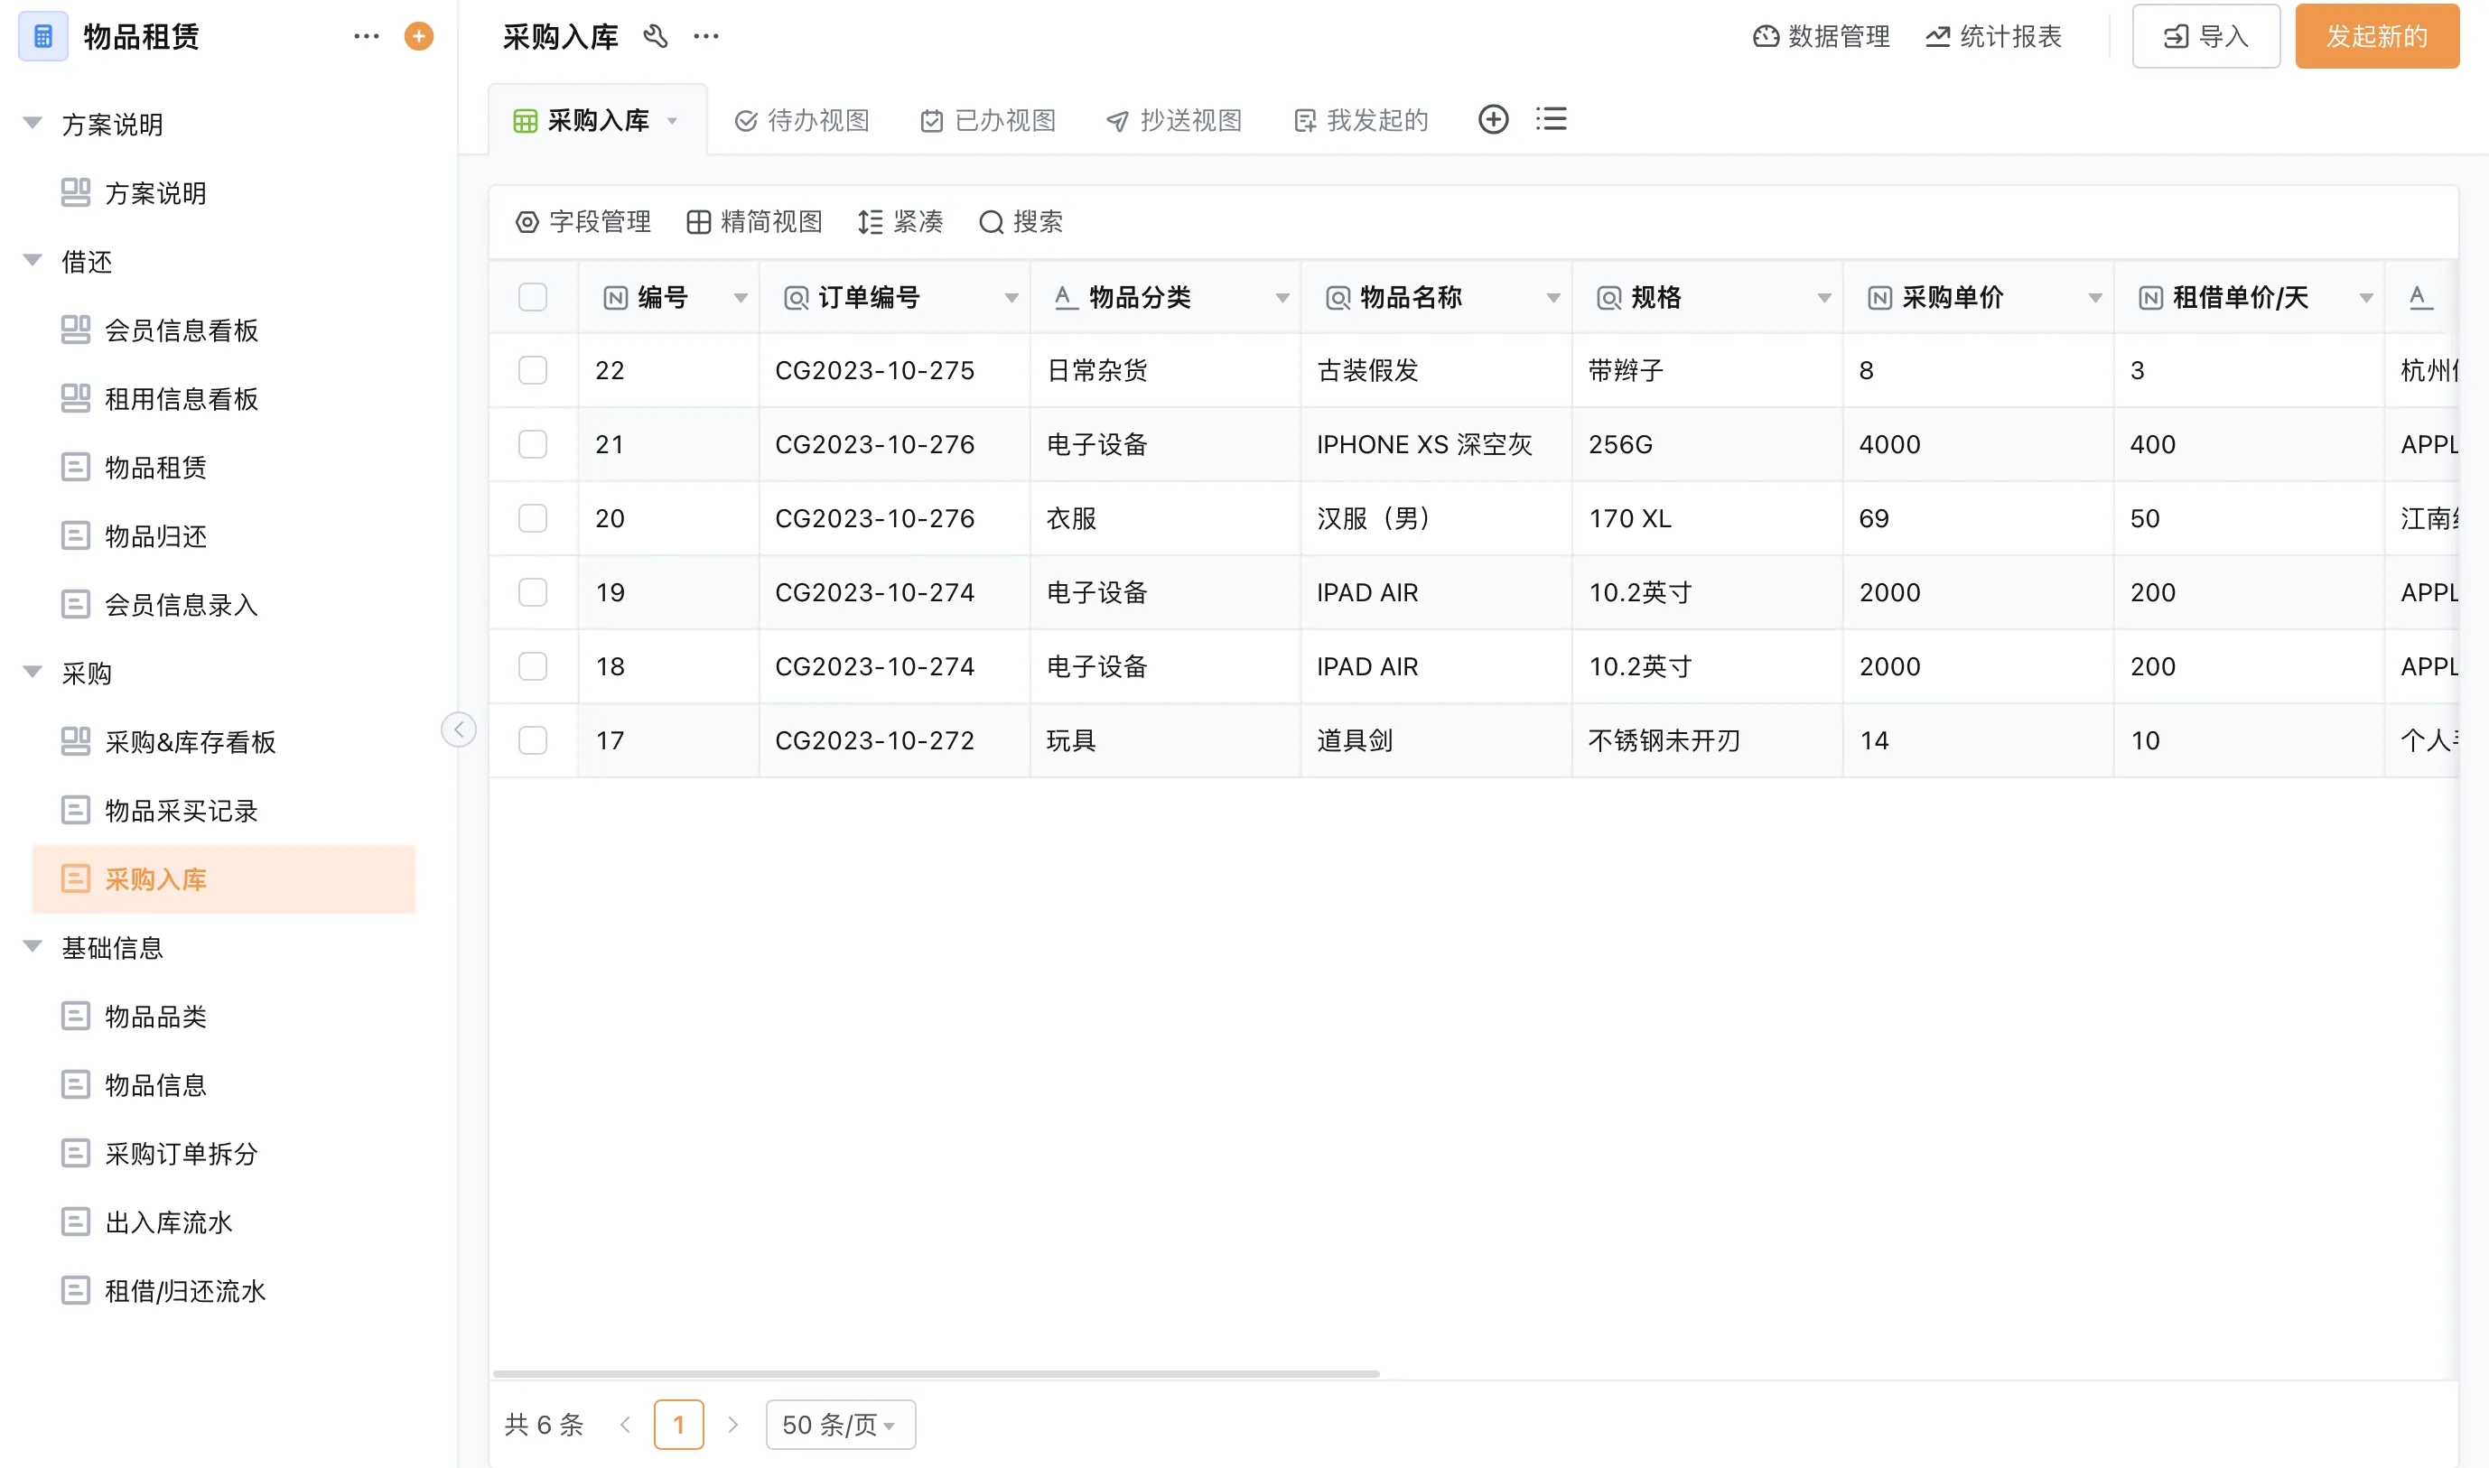
Task: Select the checkbox for row 17
Action: pyautogui.click(x=532, y=740)
